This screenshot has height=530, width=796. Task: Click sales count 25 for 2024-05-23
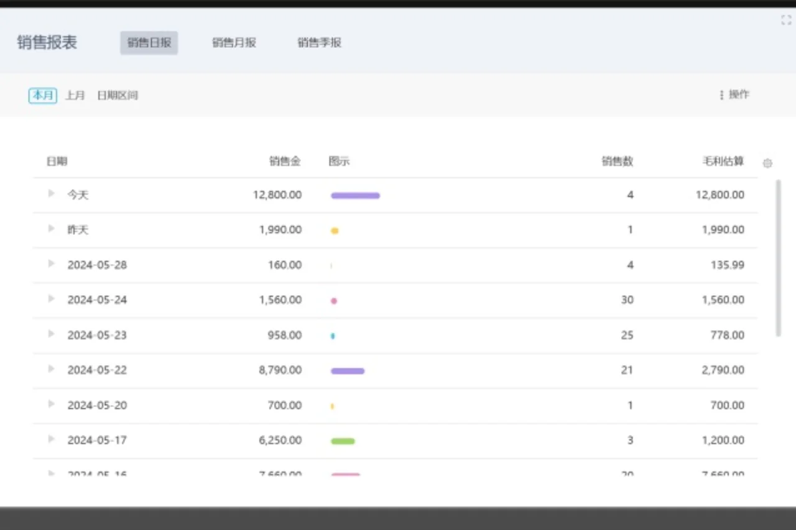point(627,335)
